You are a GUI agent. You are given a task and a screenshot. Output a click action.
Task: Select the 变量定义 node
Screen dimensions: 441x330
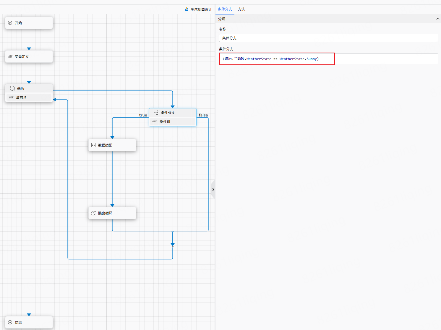29,56
